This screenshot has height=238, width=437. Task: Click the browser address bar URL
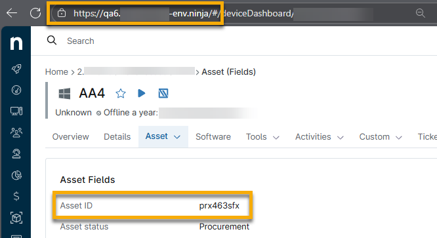click(183, 13)
